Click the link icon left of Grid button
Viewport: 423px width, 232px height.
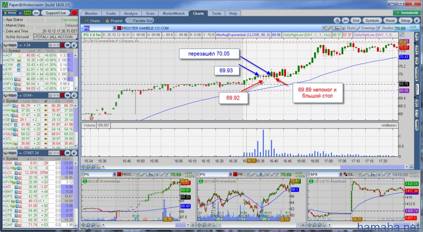click(345, 21)
